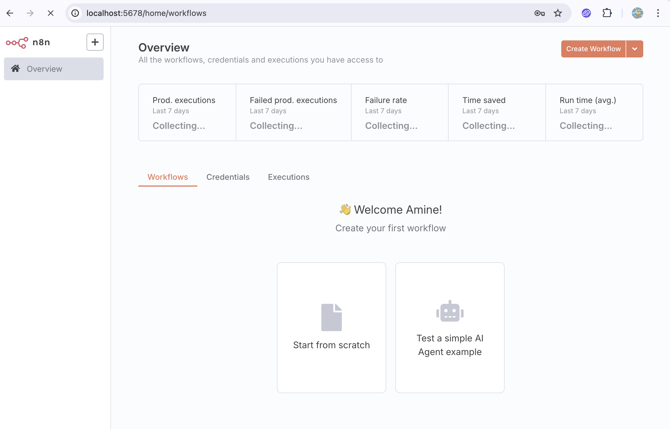Screen dimensions: 670x429
Task: Expand the Create Workflow dropdown arrow
Action: tap(635, 49)
